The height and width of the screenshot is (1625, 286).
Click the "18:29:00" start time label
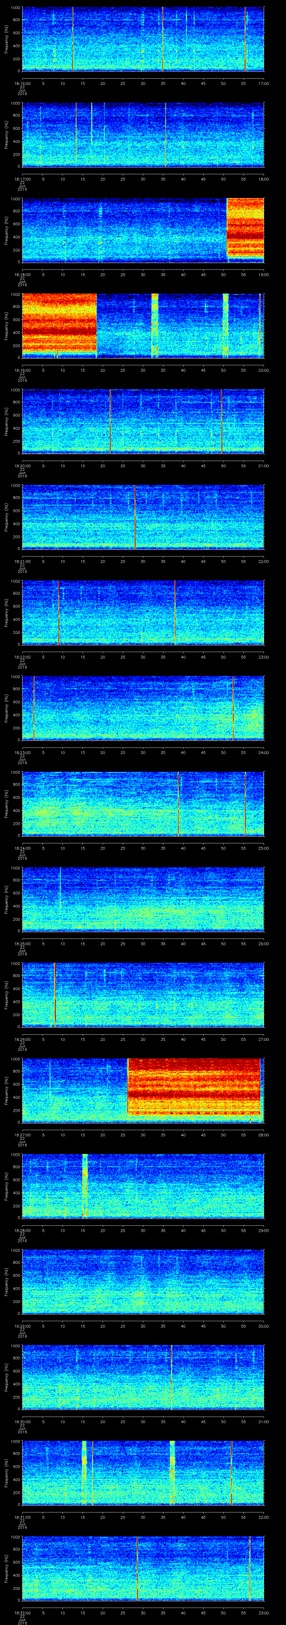(x=22, y=1326)
